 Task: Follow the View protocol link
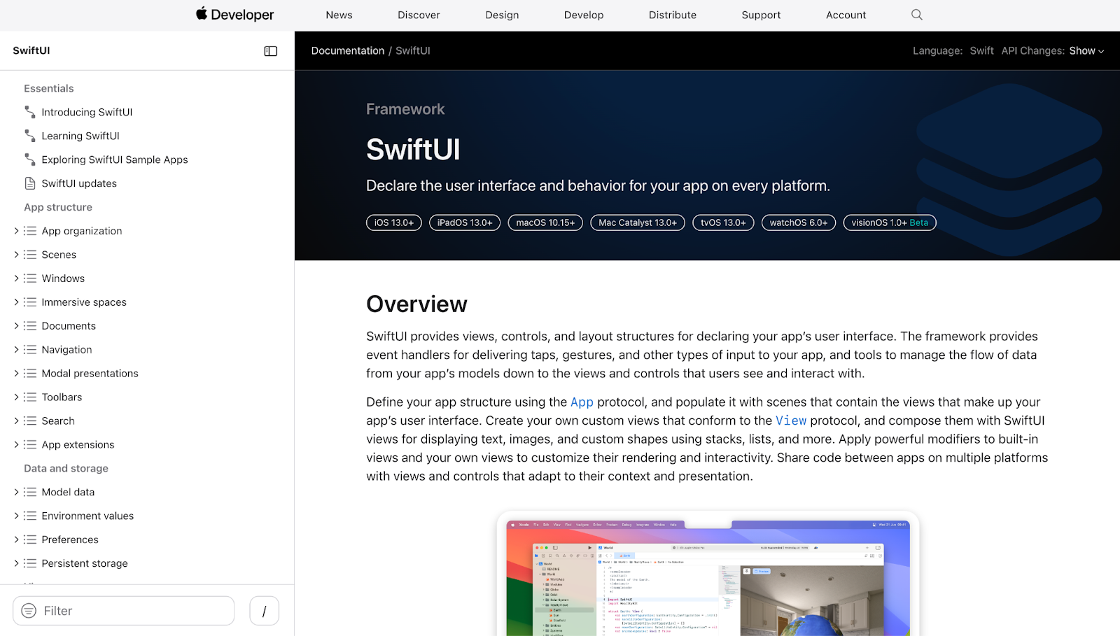pos(791,421)
